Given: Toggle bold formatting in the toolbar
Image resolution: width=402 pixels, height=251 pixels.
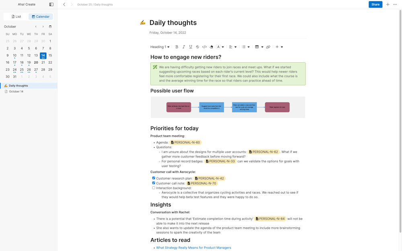Looking at the screenshot, I should coord(177,47).
